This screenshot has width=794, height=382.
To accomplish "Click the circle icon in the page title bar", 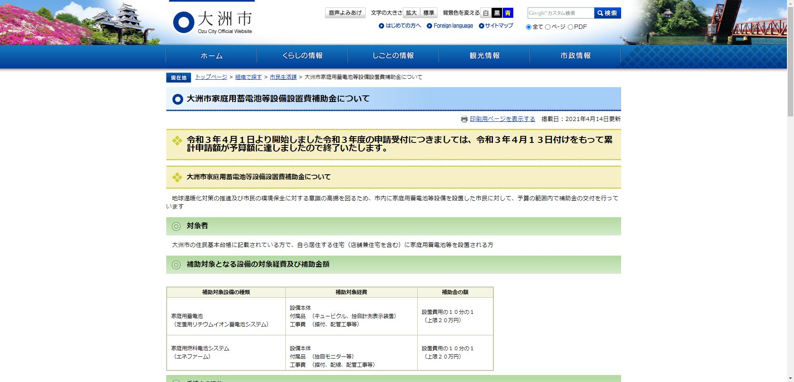I will [177, 99].
